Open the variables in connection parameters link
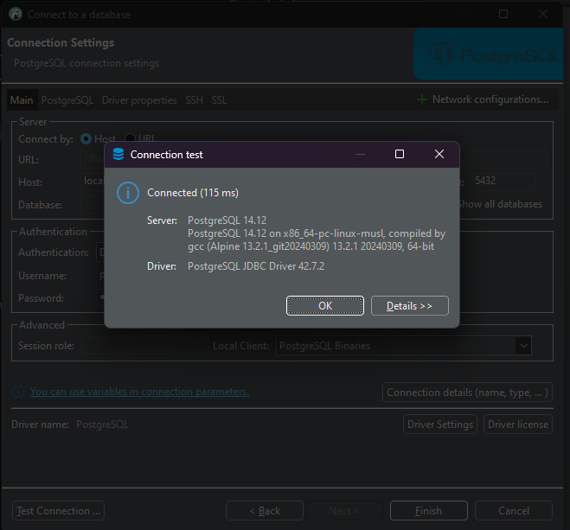Image resolution: width=570 pixels, height=530 pixels. tap(139, 392)
